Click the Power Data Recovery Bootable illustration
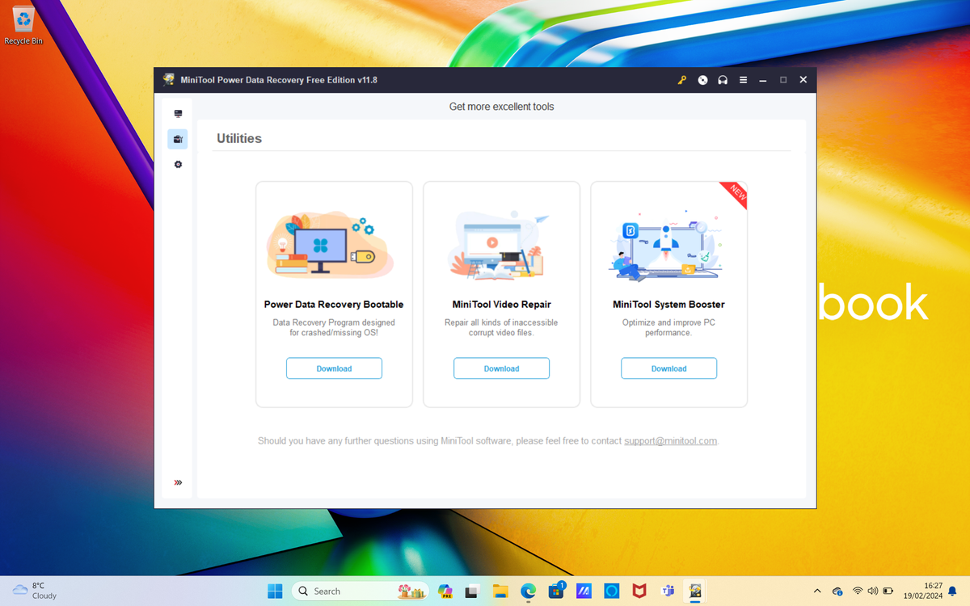 [x=330, y=245]
